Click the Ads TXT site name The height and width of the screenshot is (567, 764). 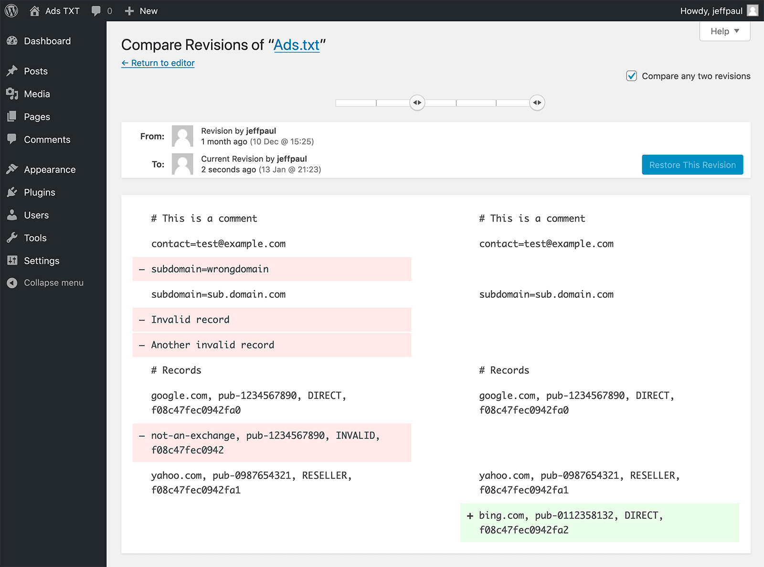[62, 11]
